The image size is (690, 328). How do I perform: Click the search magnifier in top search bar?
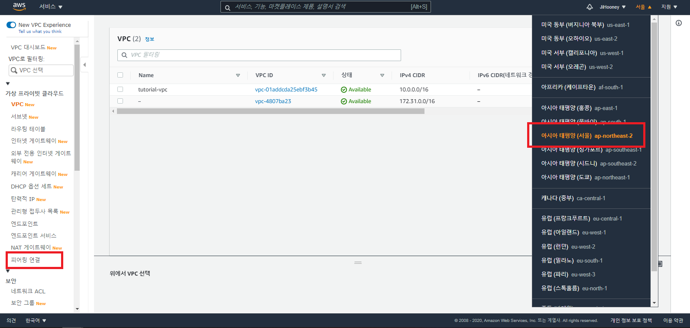(227, 7)
